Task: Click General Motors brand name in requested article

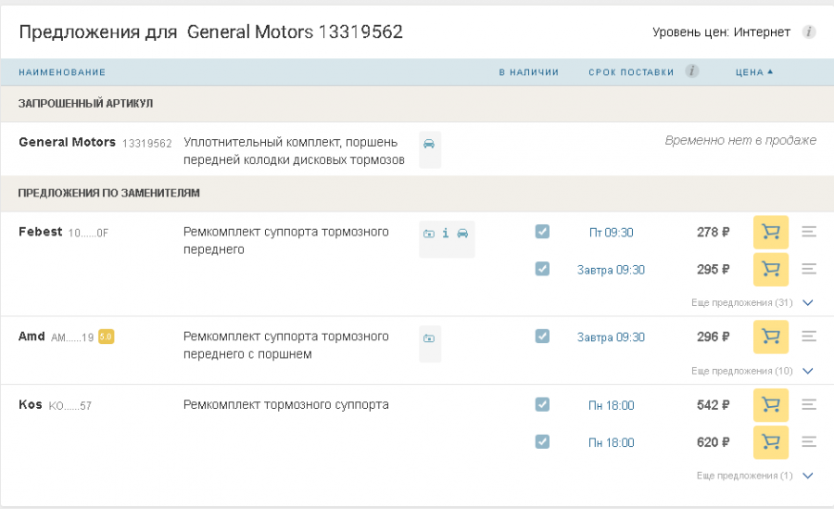Action: click(67, 142)
